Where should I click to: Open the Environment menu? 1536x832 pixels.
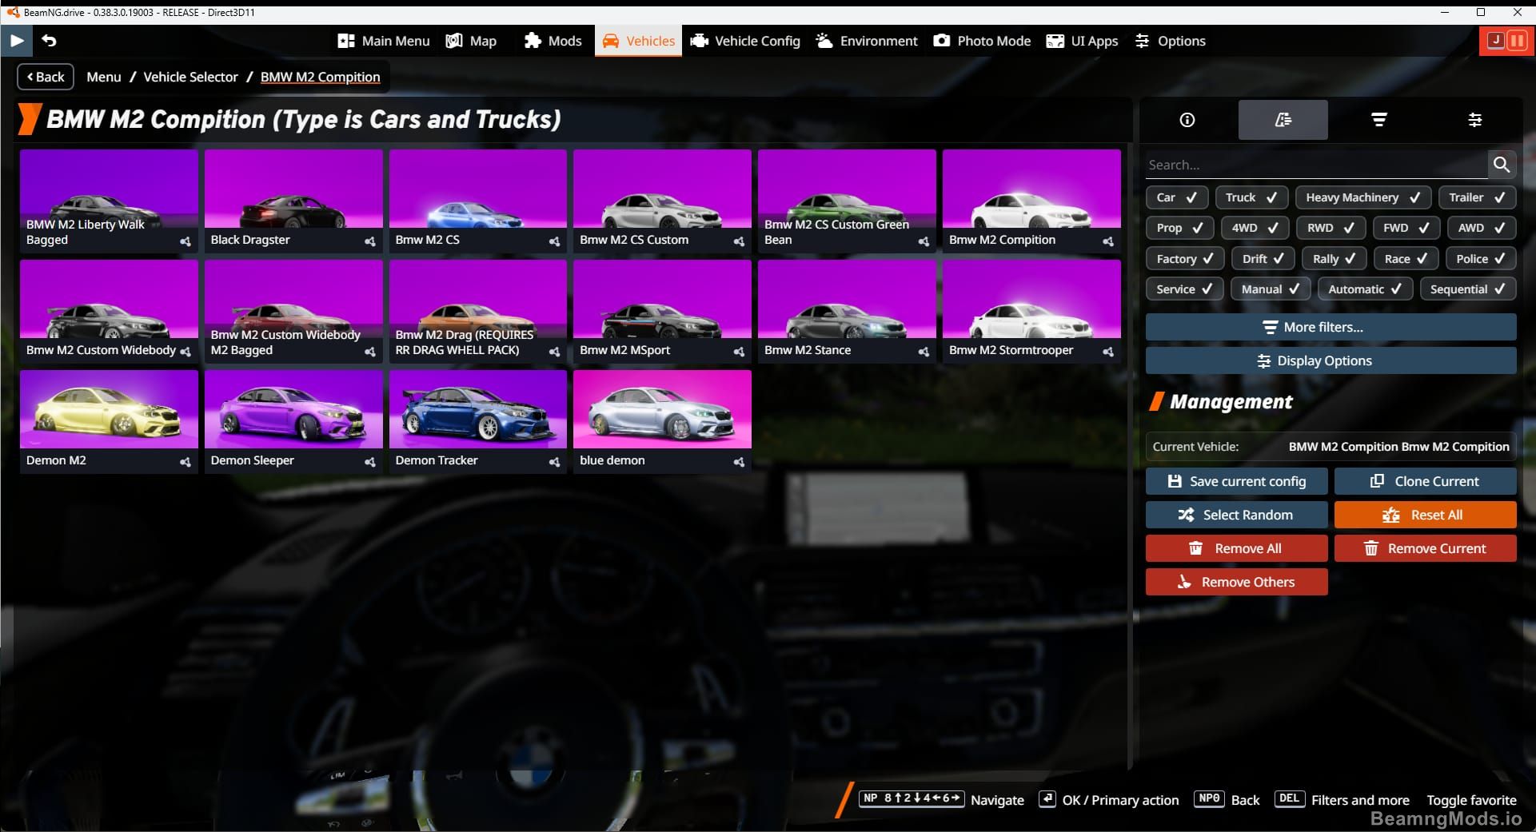[866, 41]
